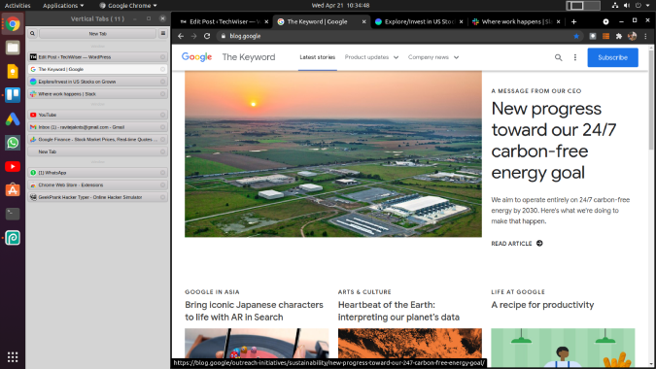Open new Chrome tab with plus
656x369 pixels.
(x=573, y=21)
